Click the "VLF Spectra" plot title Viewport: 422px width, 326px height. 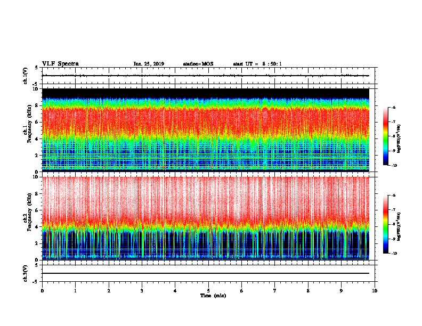pyautogui.click(x=60, y=64)
